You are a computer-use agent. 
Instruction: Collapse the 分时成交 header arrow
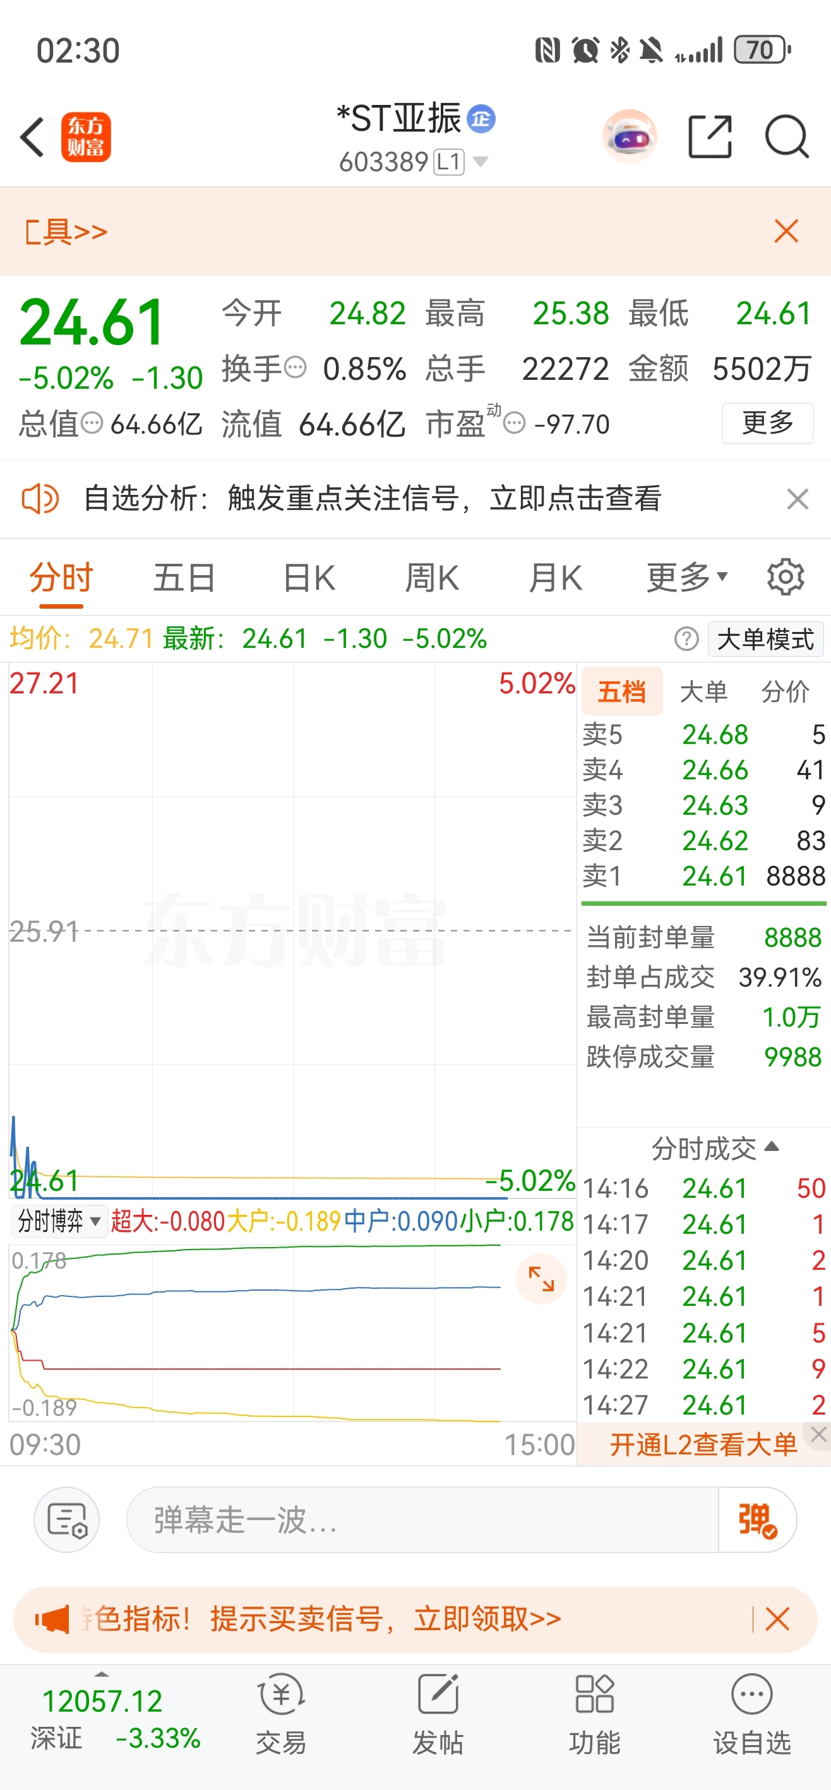(770, 1146)
